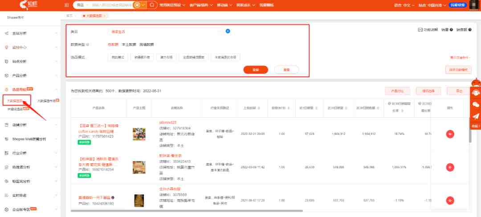481x217 pixels.
Task: Click the sort icon on 近7日销量 column
Action: tap(316, 108)
